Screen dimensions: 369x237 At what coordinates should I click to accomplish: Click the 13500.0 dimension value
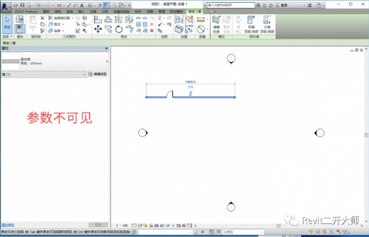point(190,82)
